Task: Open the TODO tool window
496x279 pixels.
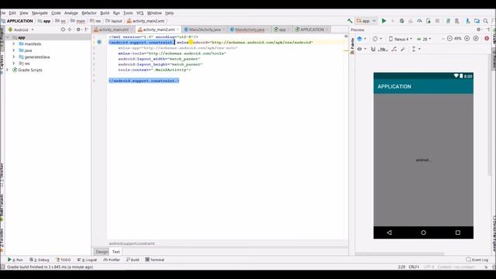Action: (64, 260)
